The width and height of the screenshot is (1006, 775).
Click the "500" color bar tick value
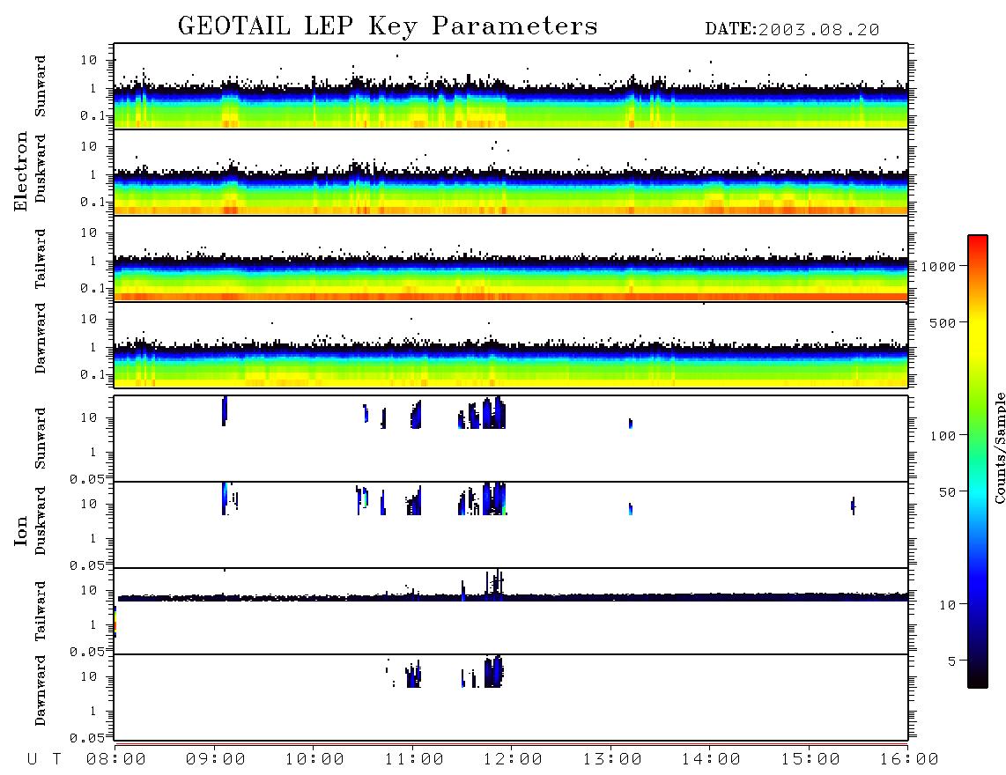coord(943,322)
